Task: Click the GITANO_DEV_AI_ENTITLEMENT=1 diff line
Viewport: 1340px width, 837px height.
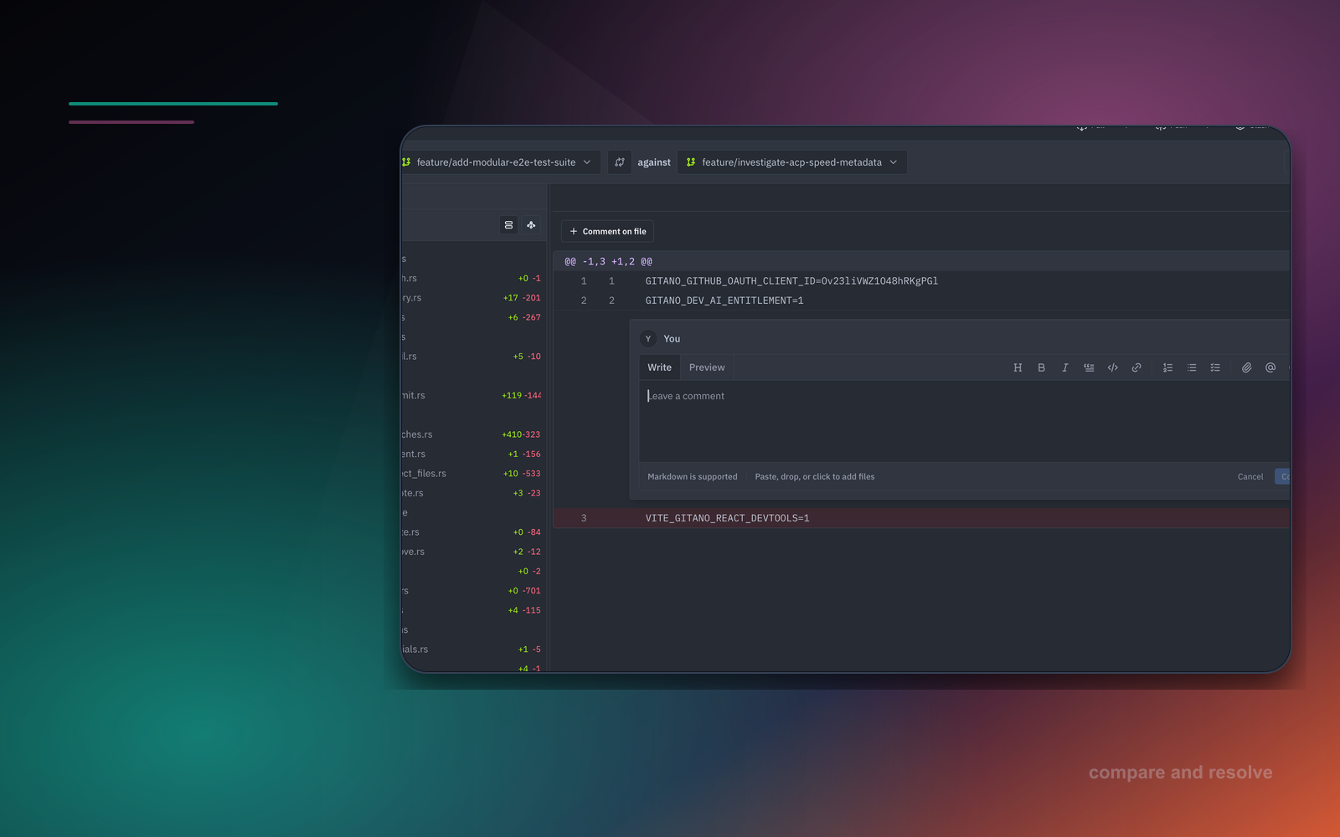Action: [x=921, y=300]
